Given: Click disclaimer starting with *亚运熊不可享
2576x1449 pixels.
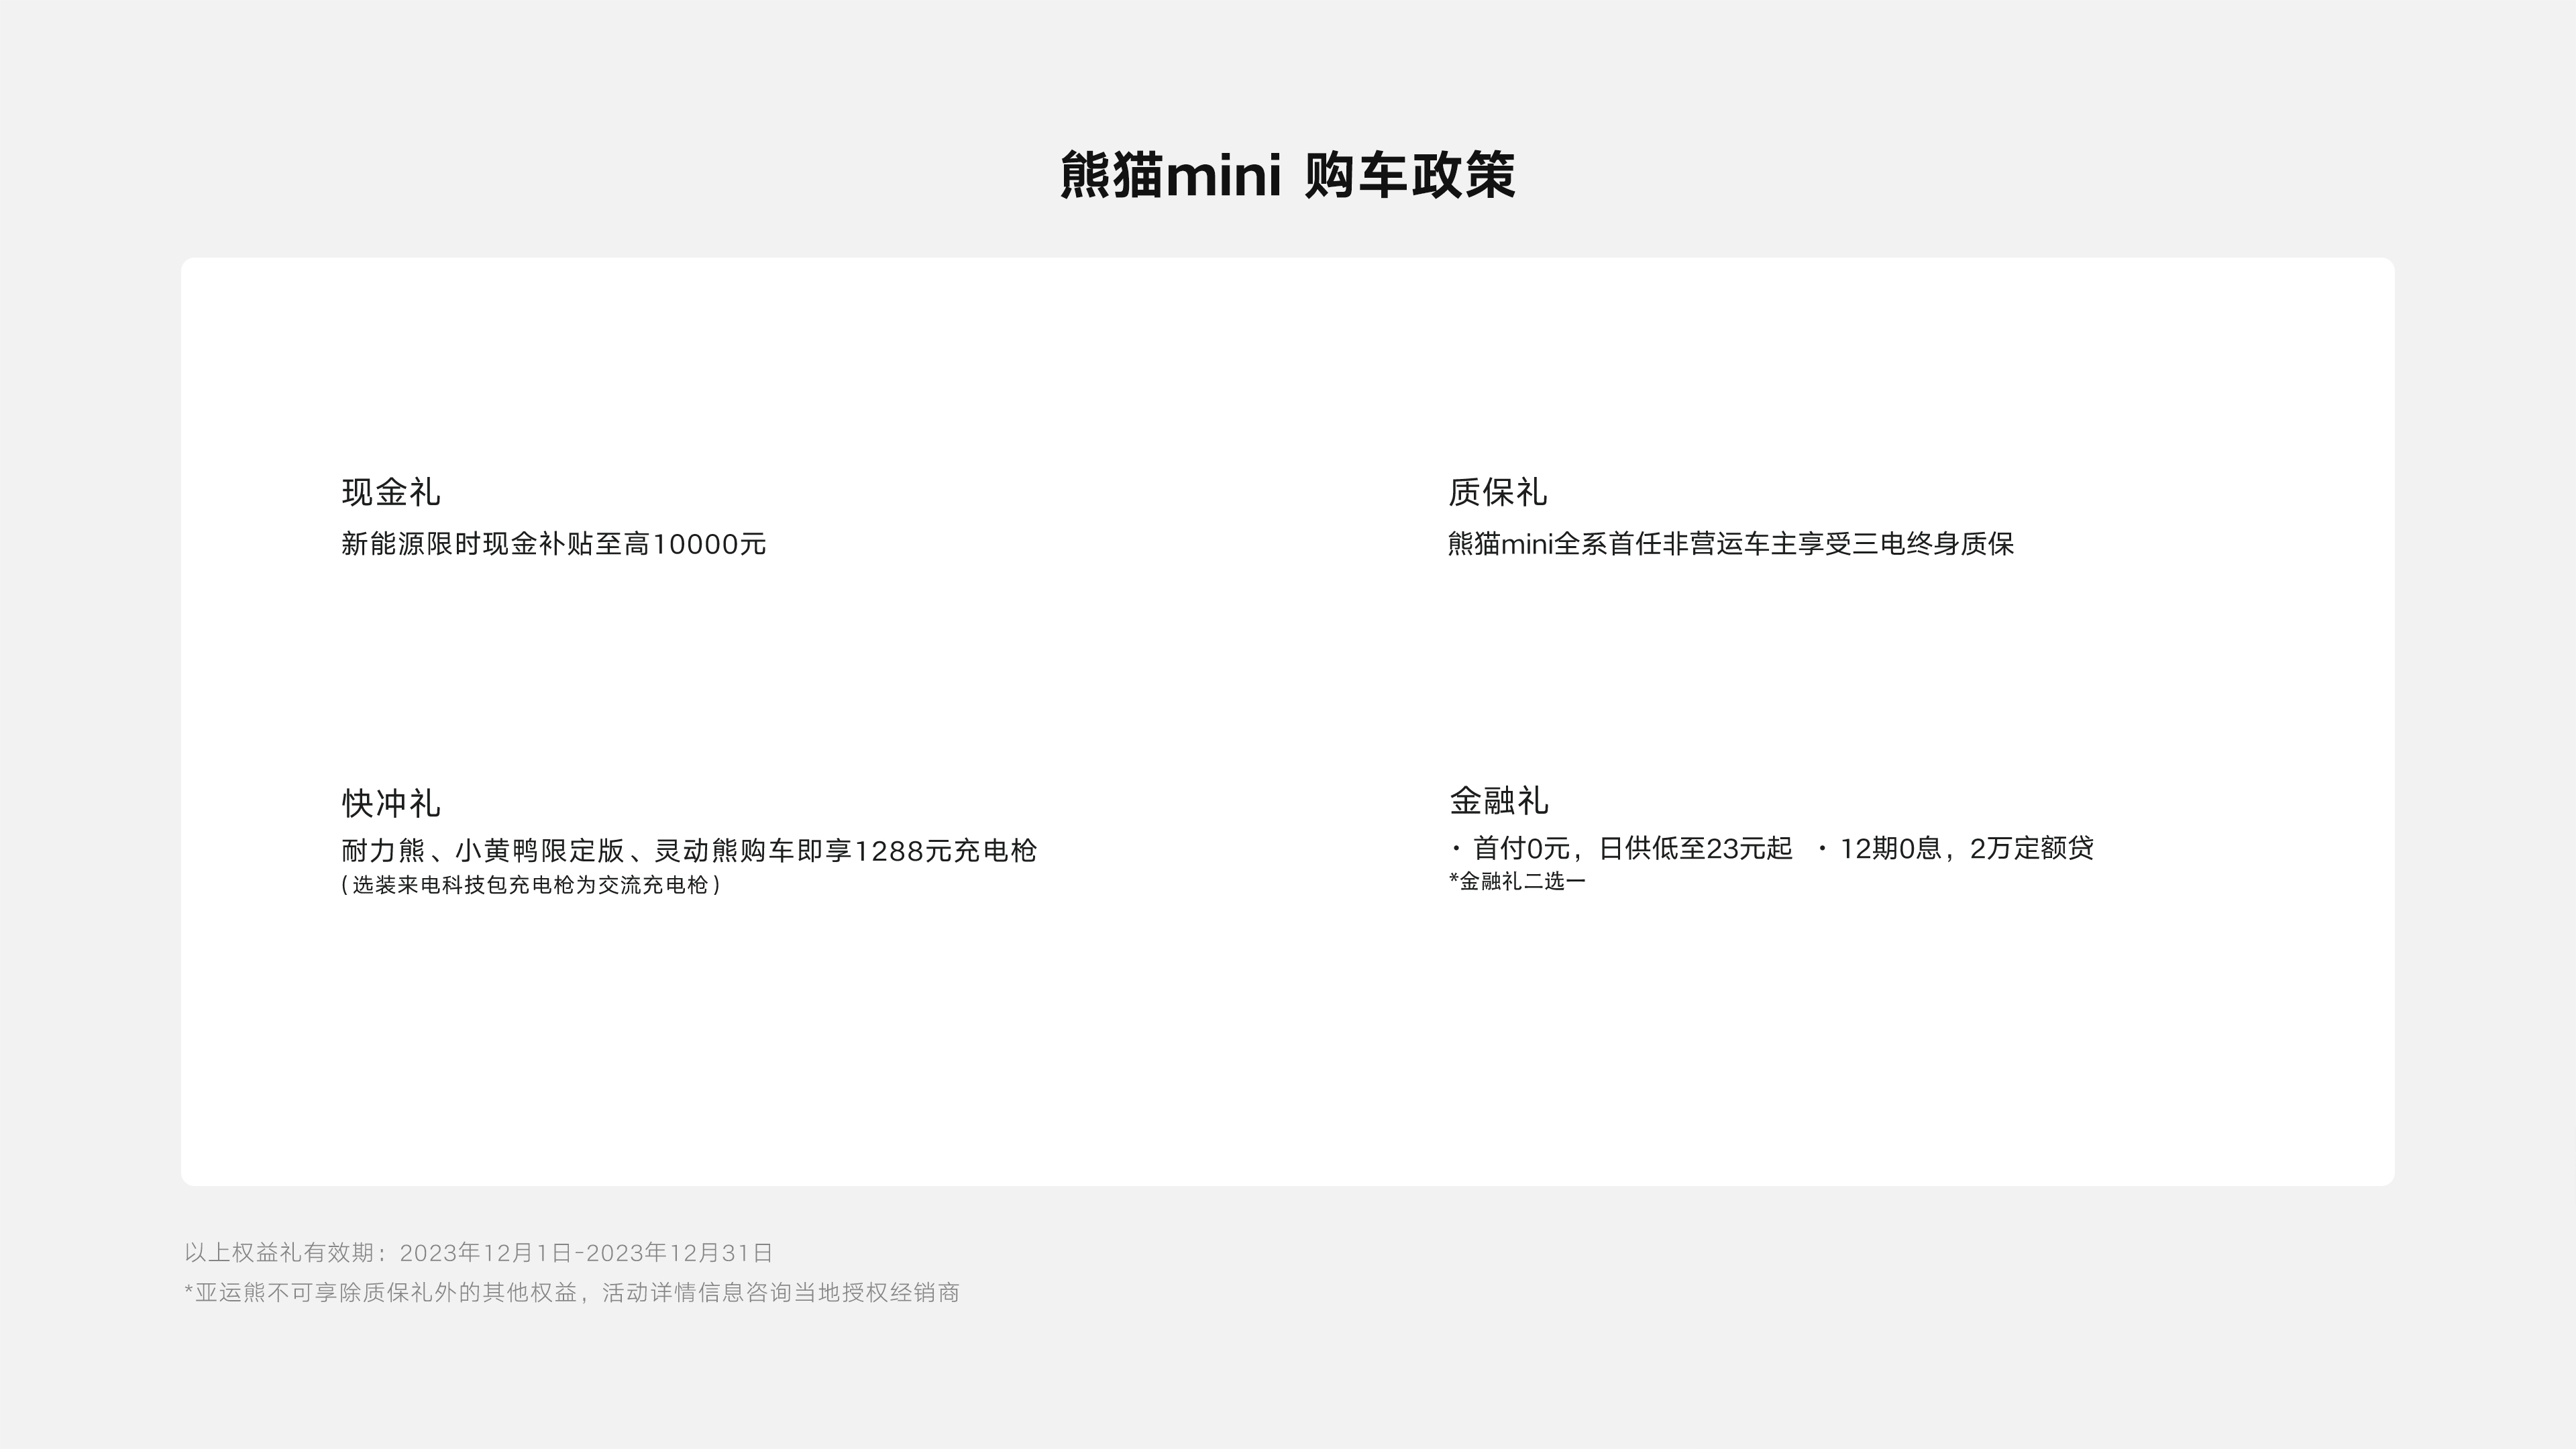Looking at the screenshot, I should 572,1293.
